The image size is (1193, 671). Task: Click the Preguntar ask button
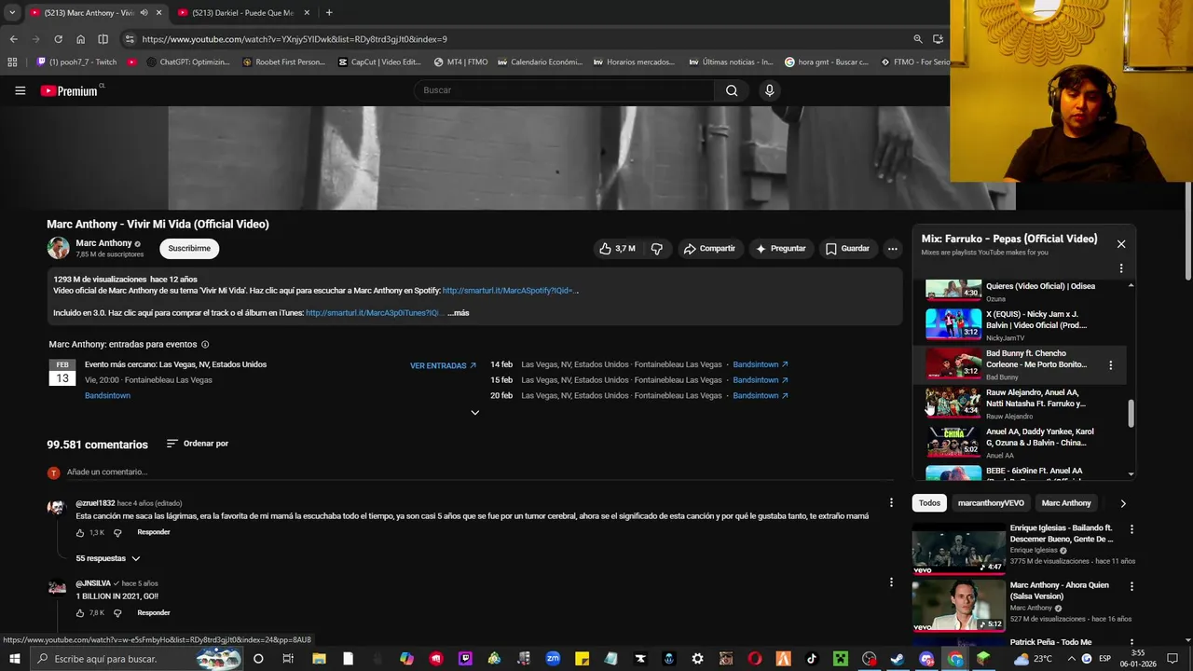tap(780, 249)
